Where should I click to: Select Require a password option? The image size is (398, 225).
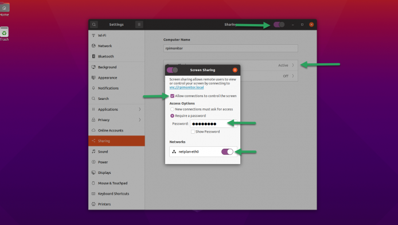click(x=172, y=115)
